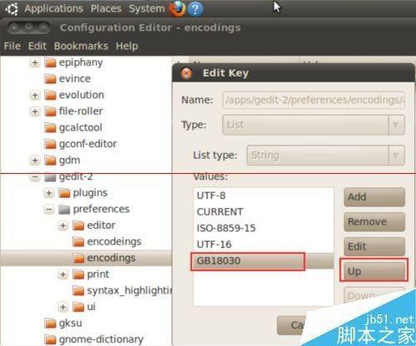Open the File menu
This screenshot has width=416, height=346.
pos(12,46)
